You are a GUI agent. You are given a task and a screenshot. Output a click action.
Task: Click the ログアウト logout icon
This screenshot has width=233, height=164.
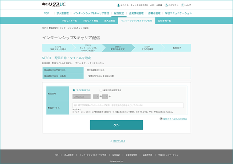click(x=166, y=5)
